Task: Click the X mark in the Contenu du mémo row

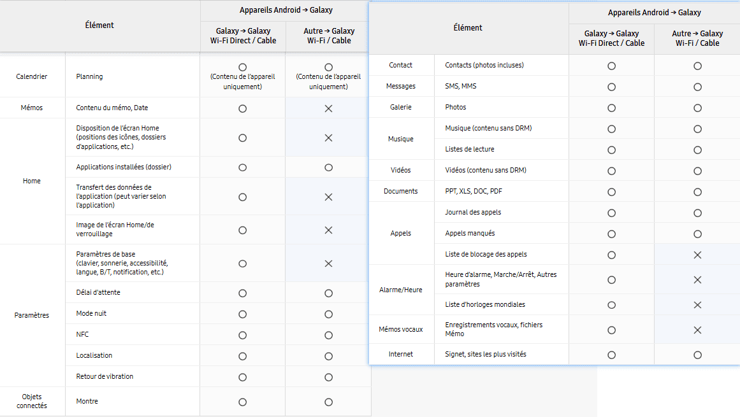Action: (328, 108)
